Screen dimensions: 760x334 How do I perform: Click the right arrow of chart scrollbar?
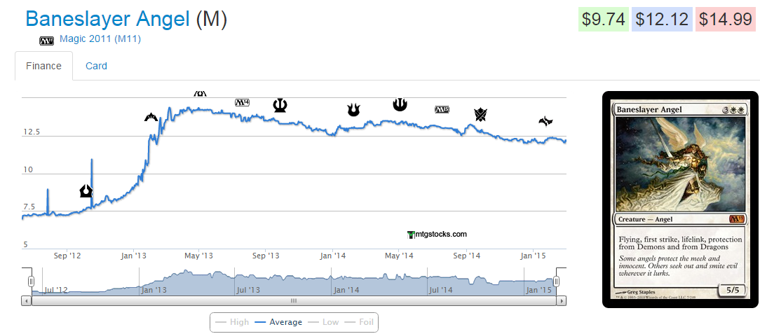click(561, 301)
